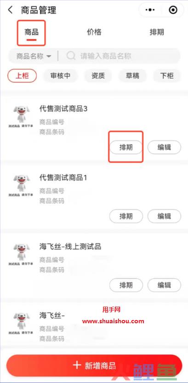Show 下柜 delisted products
188x383 pixels.
tap(167, 76)
